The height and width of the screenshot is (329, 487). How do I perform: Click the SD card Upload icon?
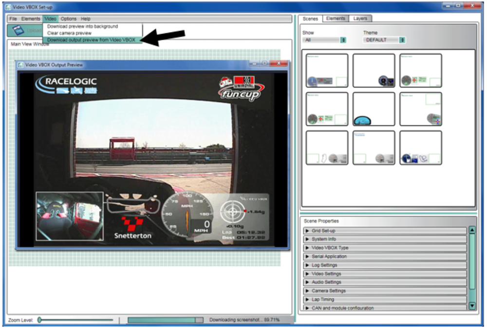[x=17, y=30]
